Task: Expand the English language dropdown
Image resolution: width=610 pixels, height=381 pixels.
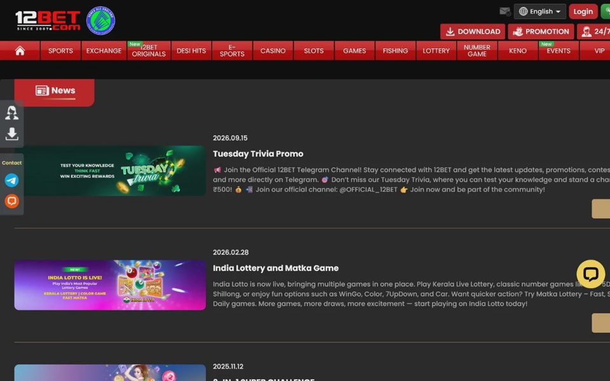Action: pyautogui.click(x=539, y=11)
